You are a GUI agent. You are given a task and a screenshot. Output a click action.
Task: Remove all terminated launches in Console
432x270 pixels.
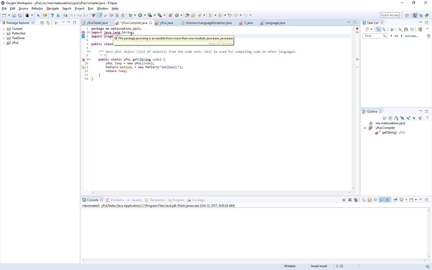(x=356, y=200)
